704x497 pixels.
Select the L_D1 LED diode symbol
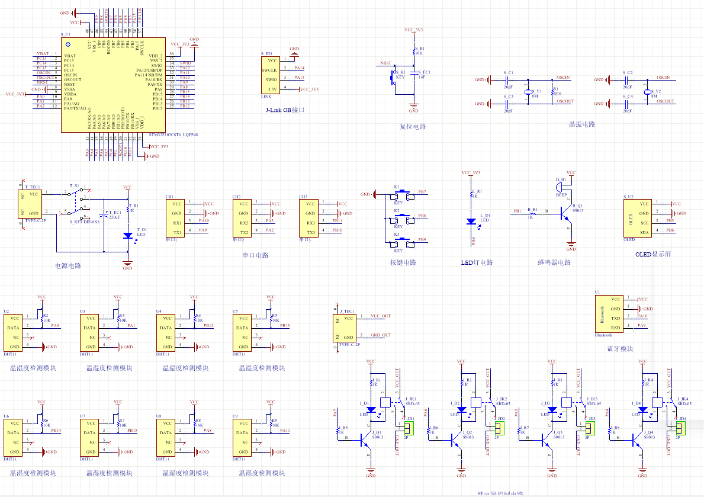471,221
